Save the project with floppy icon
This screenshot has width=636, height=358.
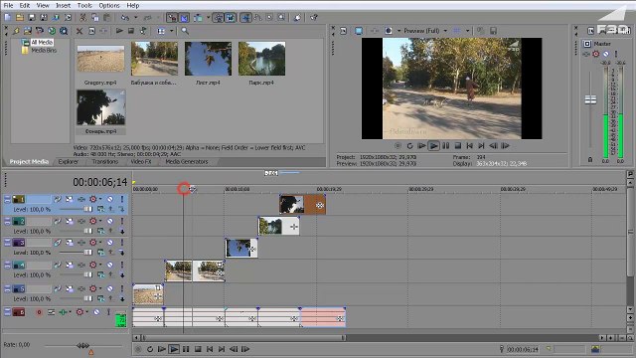[32, 18]
